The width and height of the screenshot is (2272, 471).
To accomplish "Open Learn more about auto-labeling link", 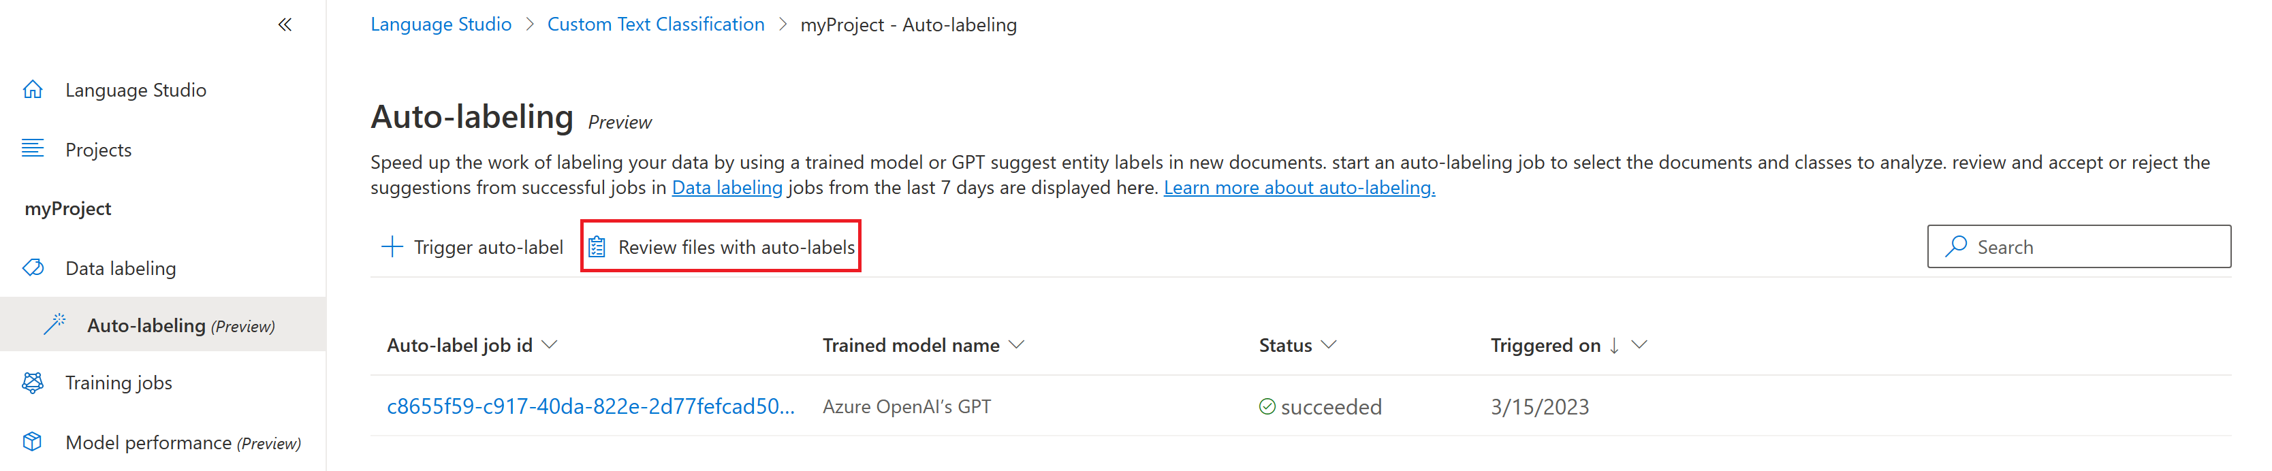I will pos(1299,188).
